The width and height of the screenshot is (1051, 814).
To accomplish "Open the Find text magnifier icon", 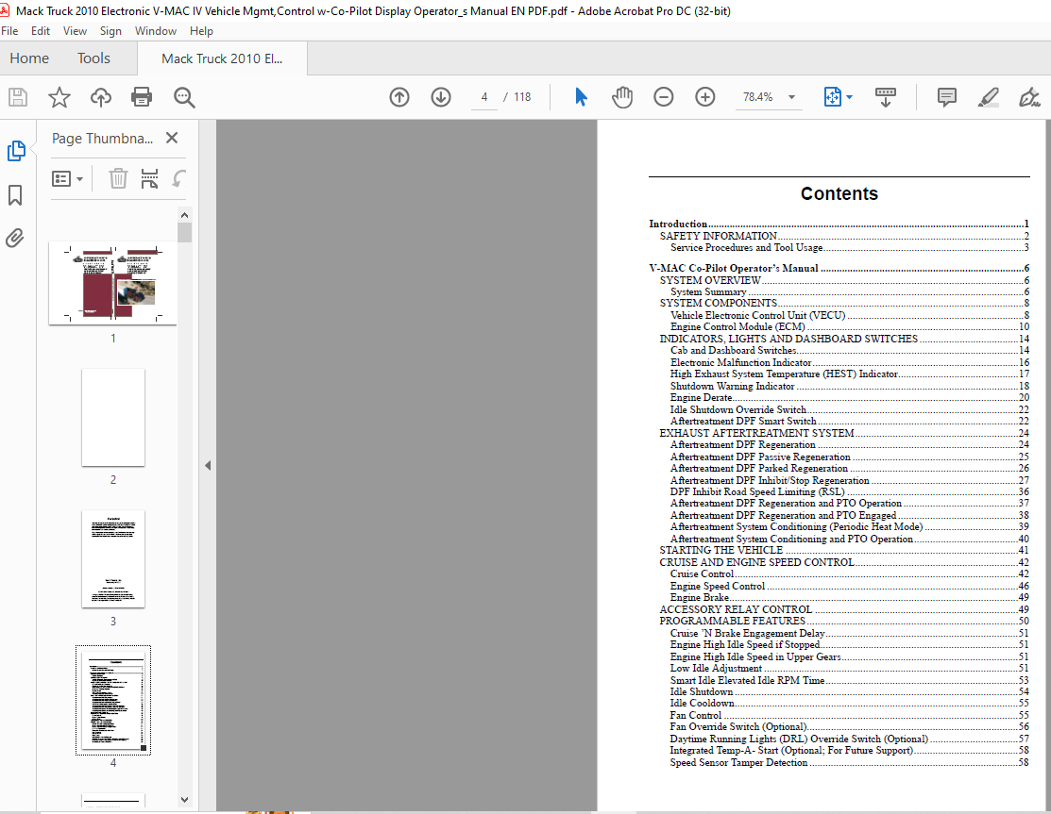I will (183, 98).
